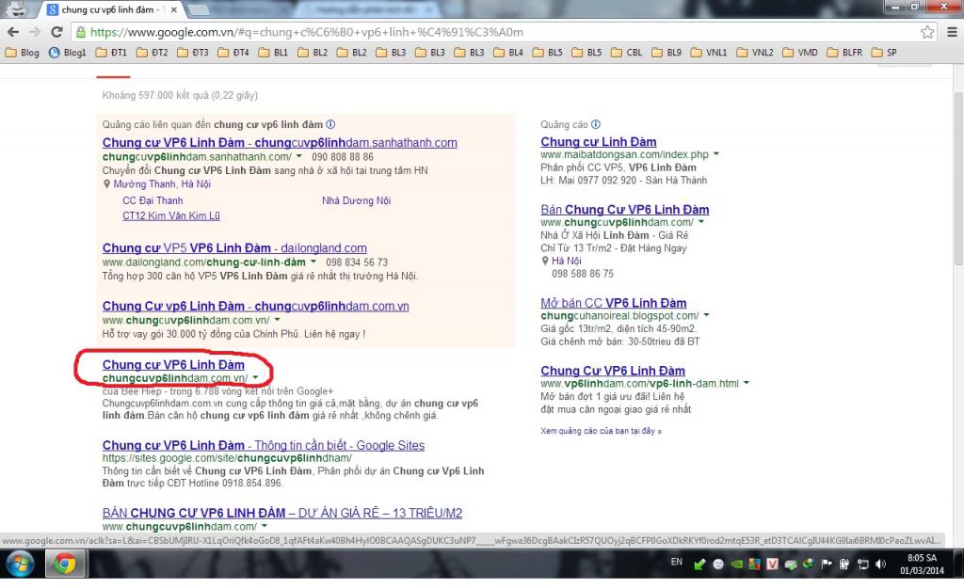The image size is (964, 588).
Task: Click the green HTTPS padlock icon
Action: pos(81,32)
